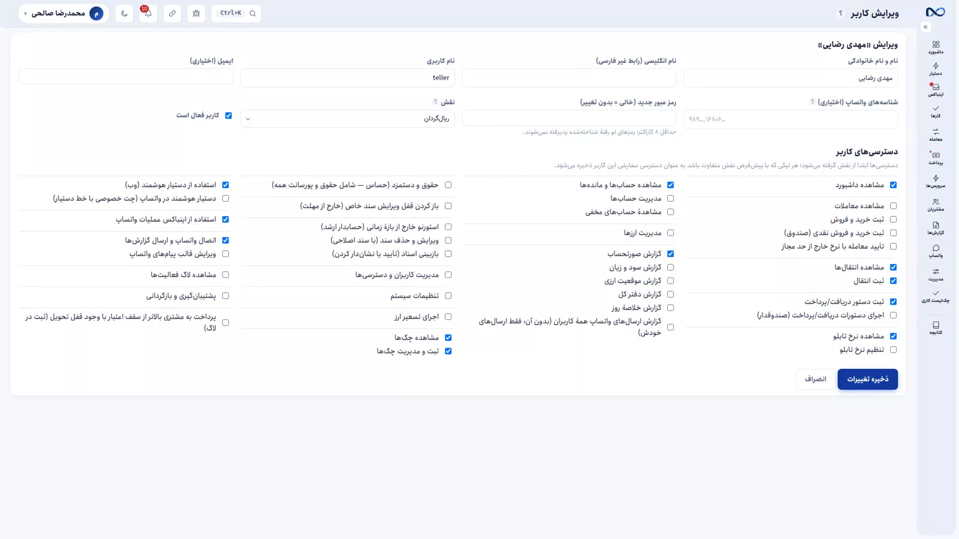Open the سرویس‌ها (Services) sidebar icon
Viewport: 959px width, 539px height.
pyautogui.click(x=936, y=181)
